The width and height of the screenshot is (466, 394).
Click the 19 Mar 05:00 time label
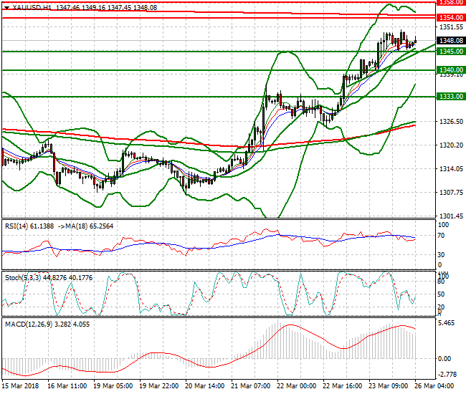point(113,386)
